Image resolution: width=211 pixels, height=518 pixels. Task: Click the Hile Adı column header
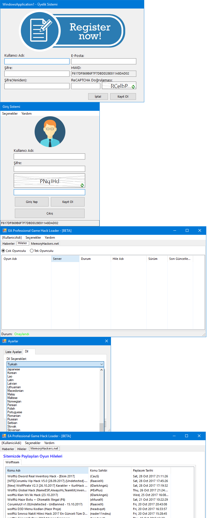tap(129, 259)
